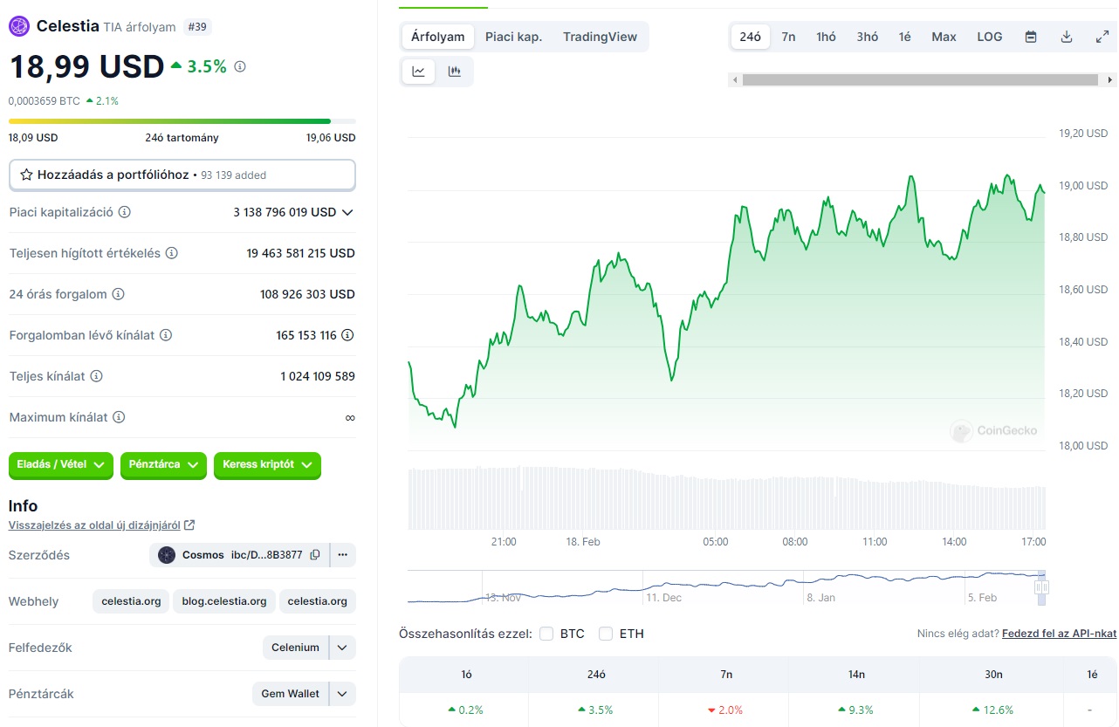Click the Celenium explorer button

pyautogui.click(x=296, y=648)
